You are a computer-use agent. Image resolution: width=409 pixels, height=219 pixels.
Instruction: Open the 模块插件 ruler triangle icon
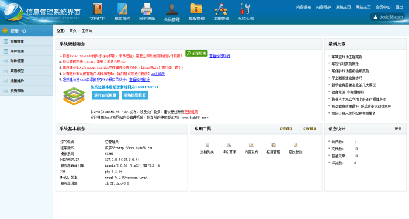pos(122,9)
